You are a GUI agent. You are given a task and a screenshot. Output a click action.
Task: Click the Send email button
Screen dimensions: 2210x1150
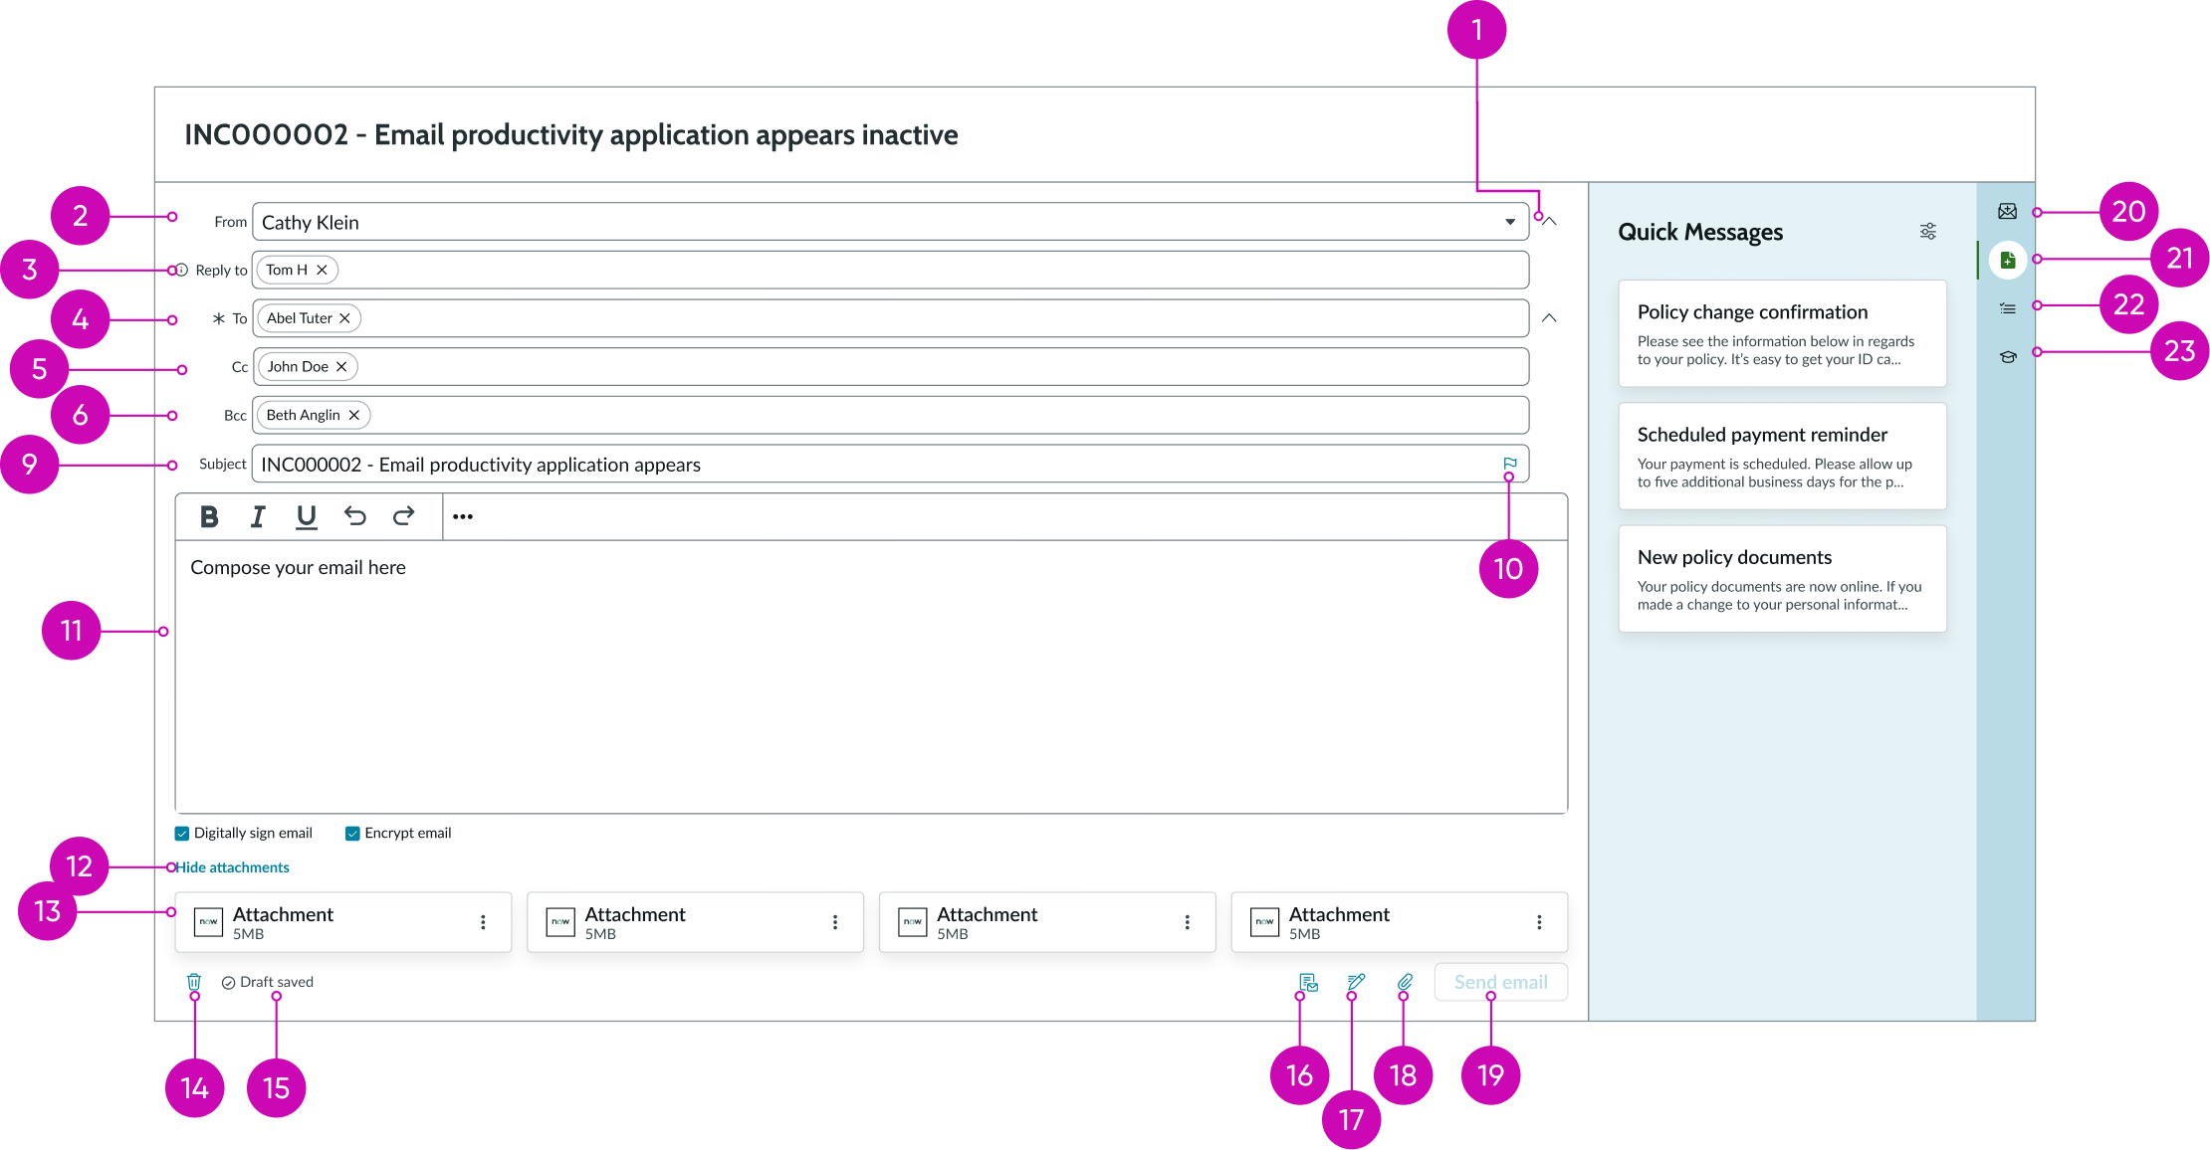(1500, 982)
